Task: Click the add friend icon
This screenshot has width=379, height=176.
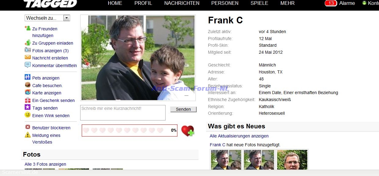Action: [27, 28]
